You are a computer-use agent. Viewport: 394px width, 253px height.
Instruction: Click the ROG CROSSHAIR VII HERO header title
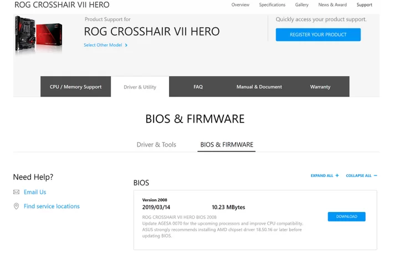pos(62,5)
